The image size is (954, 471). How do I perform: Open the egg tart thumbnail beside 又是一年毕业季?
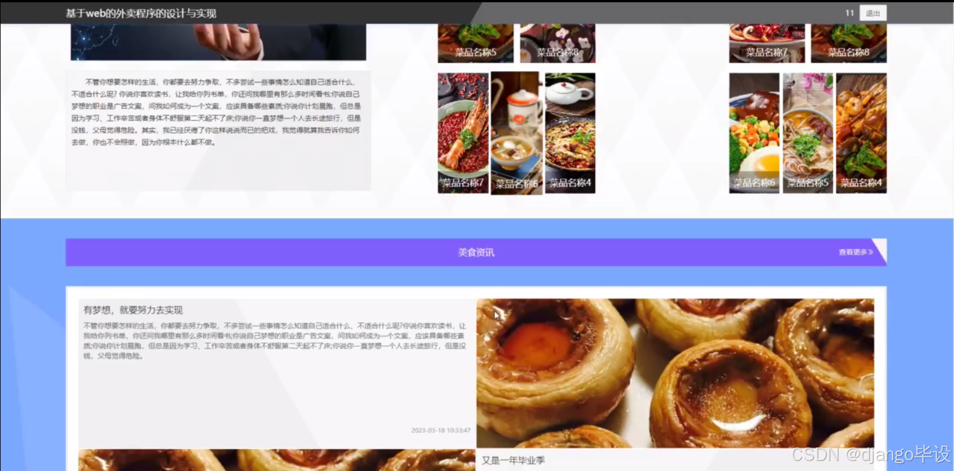click(x=277, y=460)
